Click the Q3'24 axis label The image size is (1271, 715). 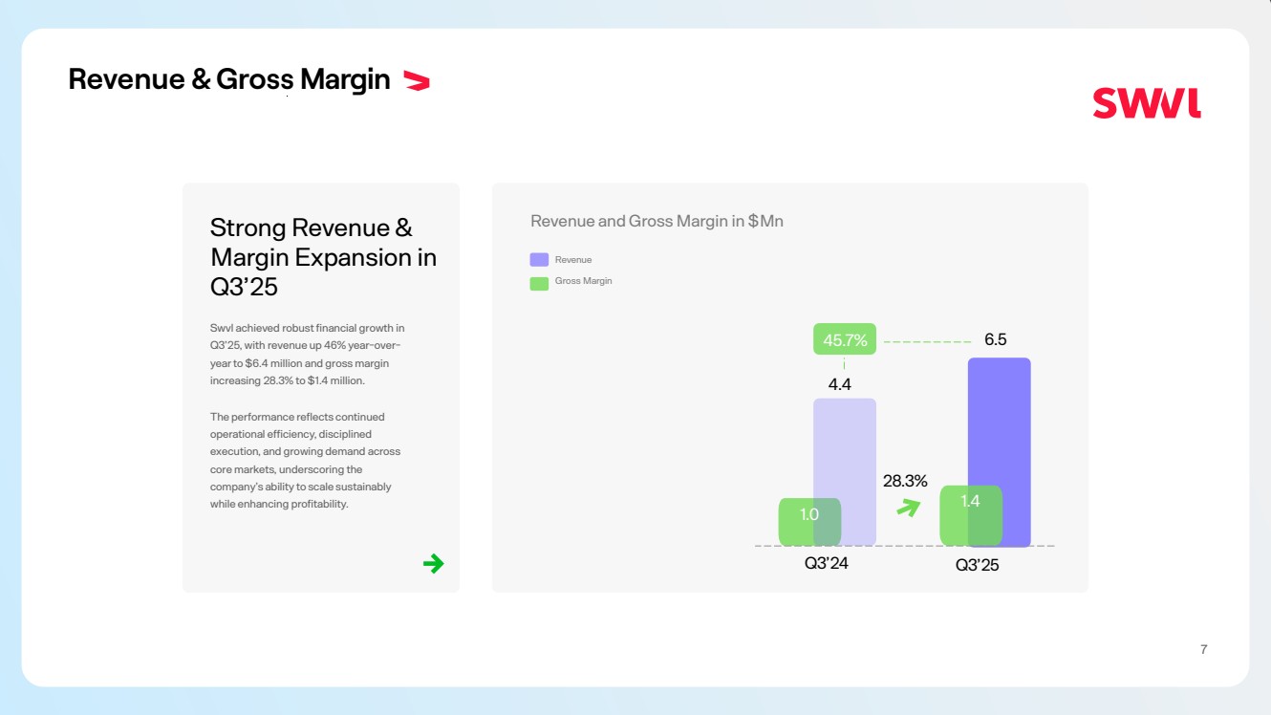click(826, 563)
